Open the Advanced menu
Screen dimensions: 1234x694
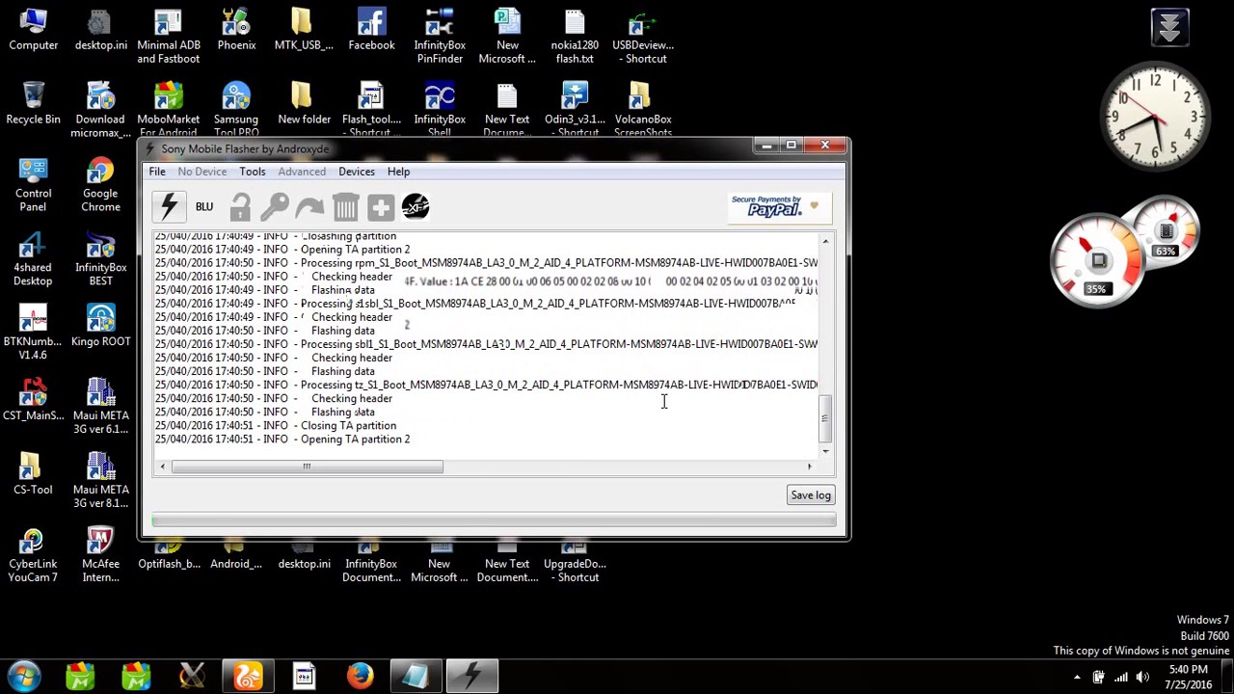[302, 172]
